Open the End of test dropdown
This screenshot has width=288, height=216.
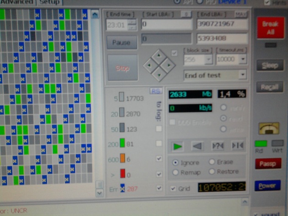pyautogui.click(x=242, y=75)
